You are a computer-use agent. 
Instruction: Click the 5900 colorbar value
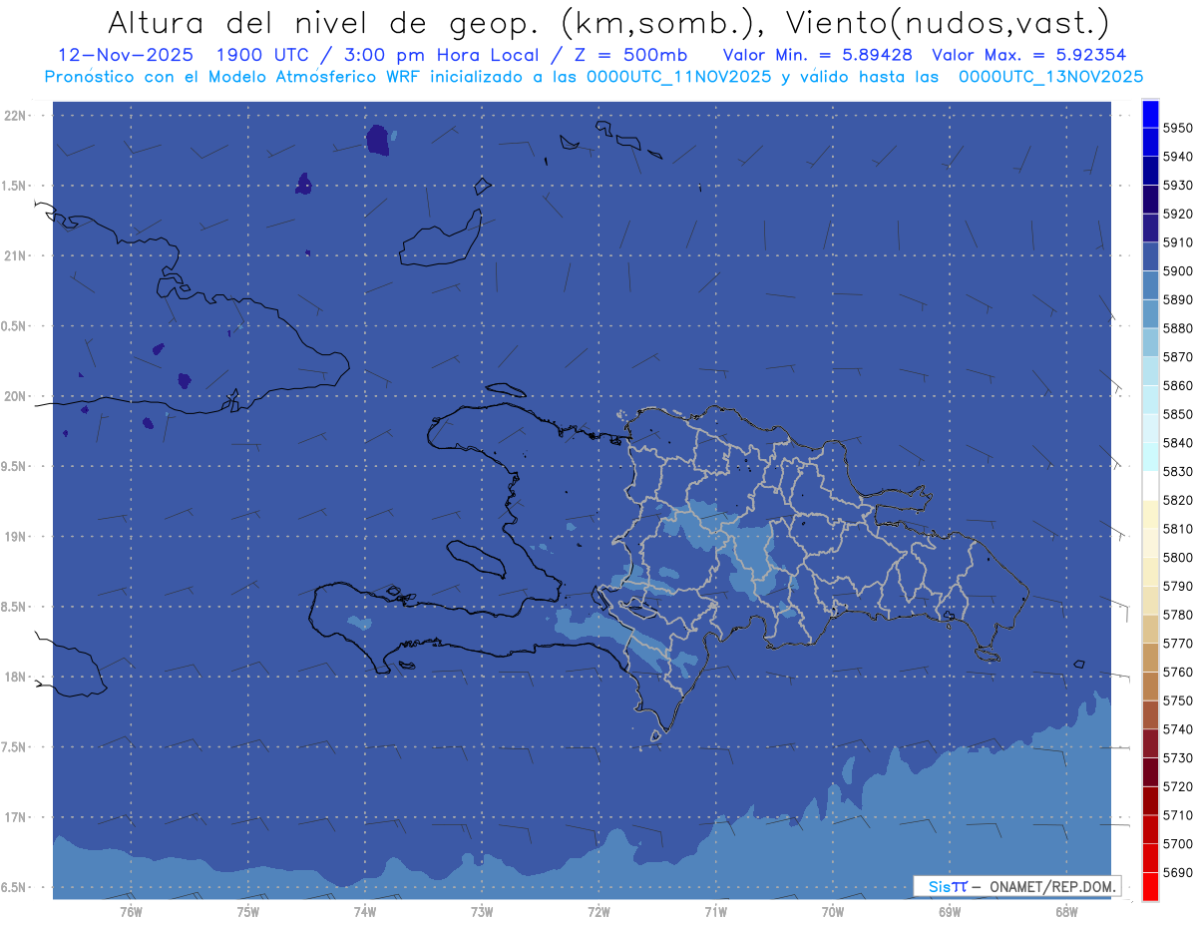[1178, 271]
